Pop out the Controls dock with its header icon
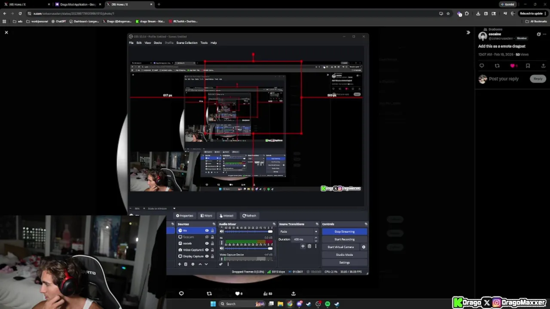The height and width of the screenshot is (309, 550). click(x=366, y=224)
